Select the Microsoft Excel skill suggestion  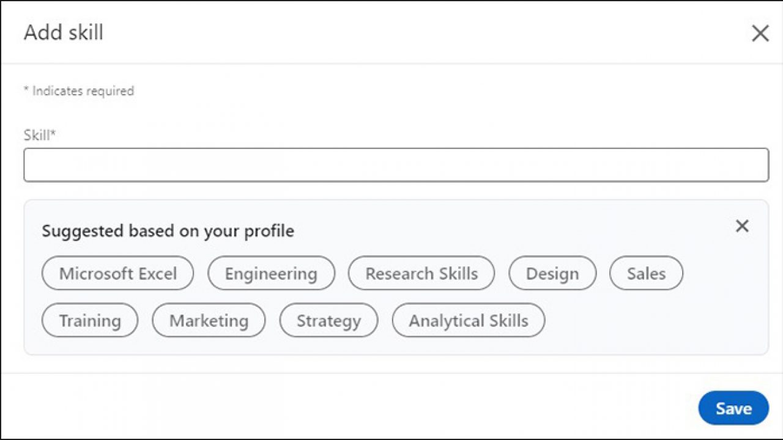coord(117,273)
